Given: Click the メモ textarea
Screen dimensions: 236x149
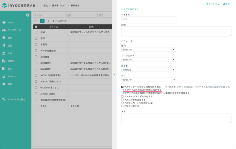Looking at the screenshot, I should click(176, 118).
